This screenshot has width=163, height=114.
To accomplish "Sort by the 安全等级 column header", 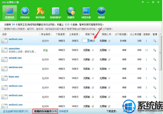I will [46, 34].
